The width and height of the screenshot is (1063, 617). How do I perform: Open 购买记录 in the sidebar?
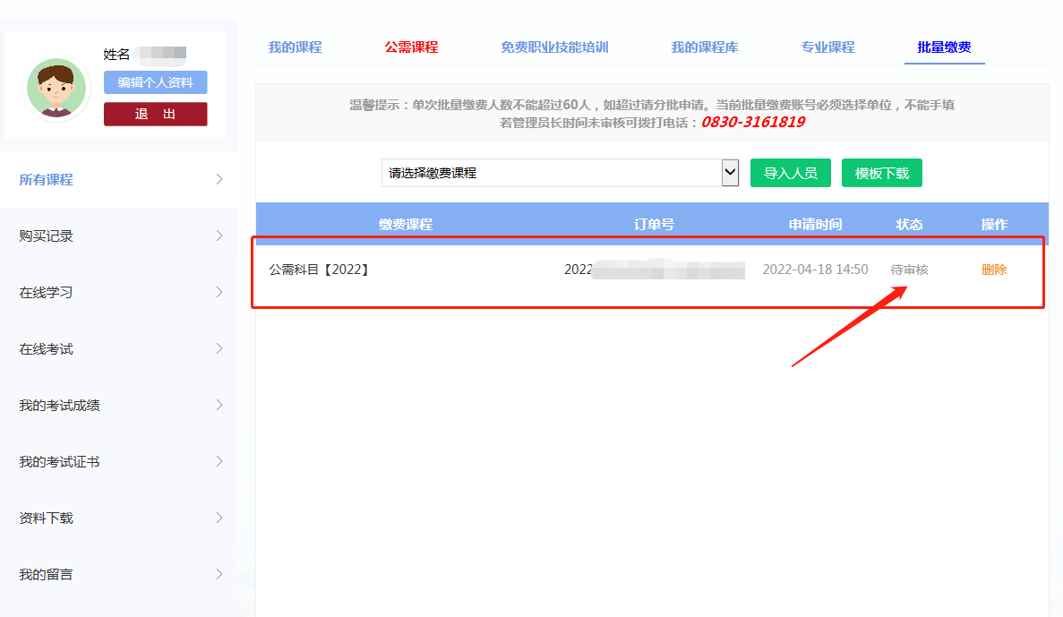[x=47, y=236]
